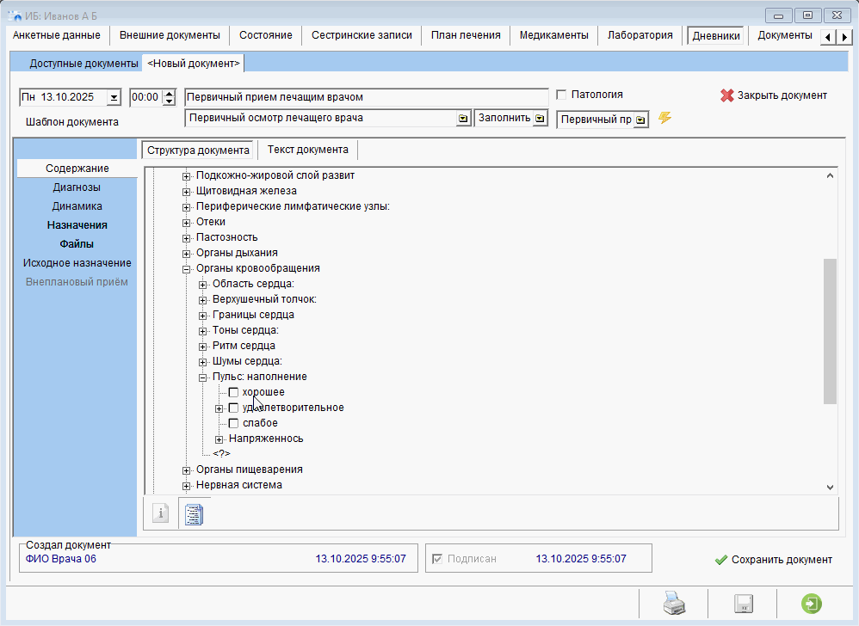The image size is (859, 626).
Task: Collapse the Органы кровообращения node
Action: point(187,268)
